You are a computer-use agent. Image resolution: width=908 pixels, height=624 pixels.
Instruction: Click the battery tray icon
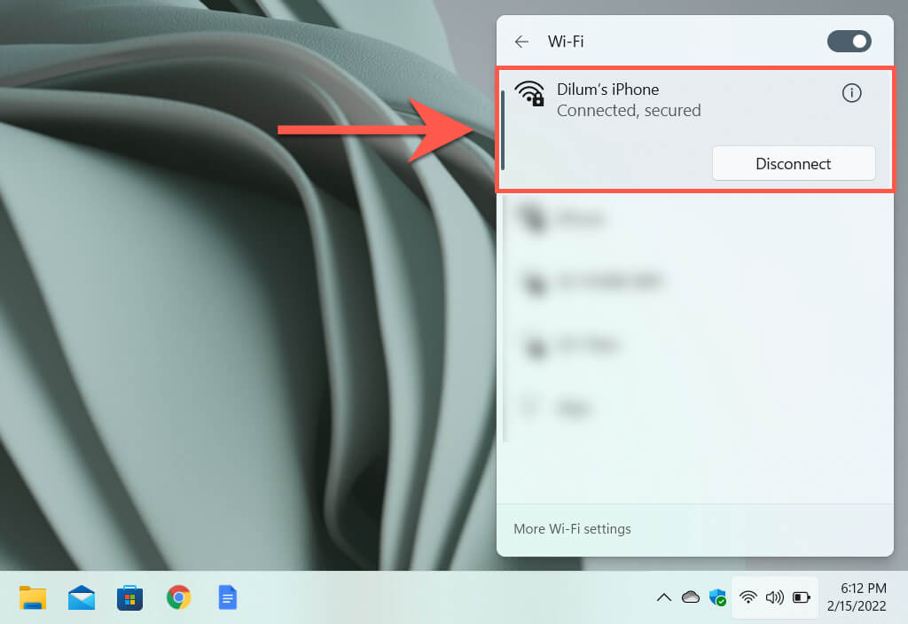(802, 597)
